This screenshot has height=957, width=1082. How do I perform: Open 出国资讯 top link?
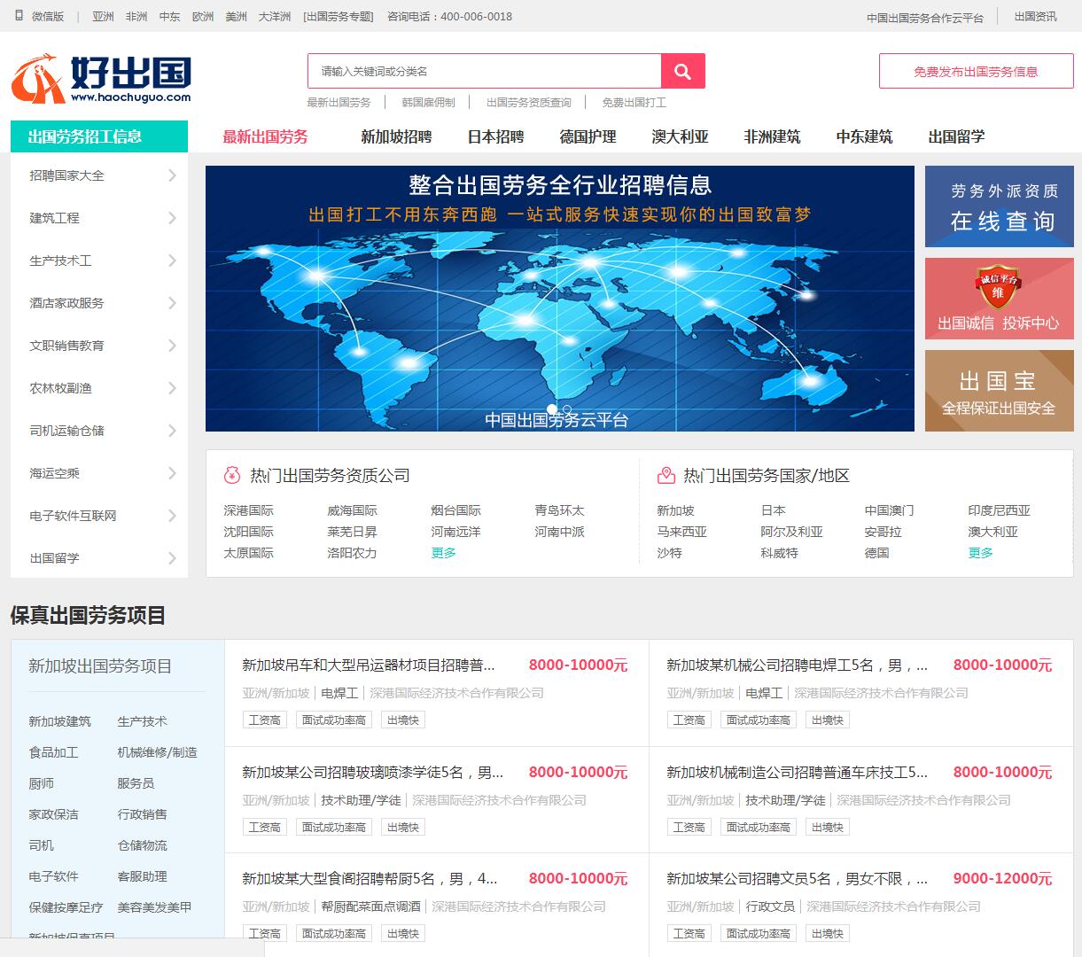tap(1035, 17)
